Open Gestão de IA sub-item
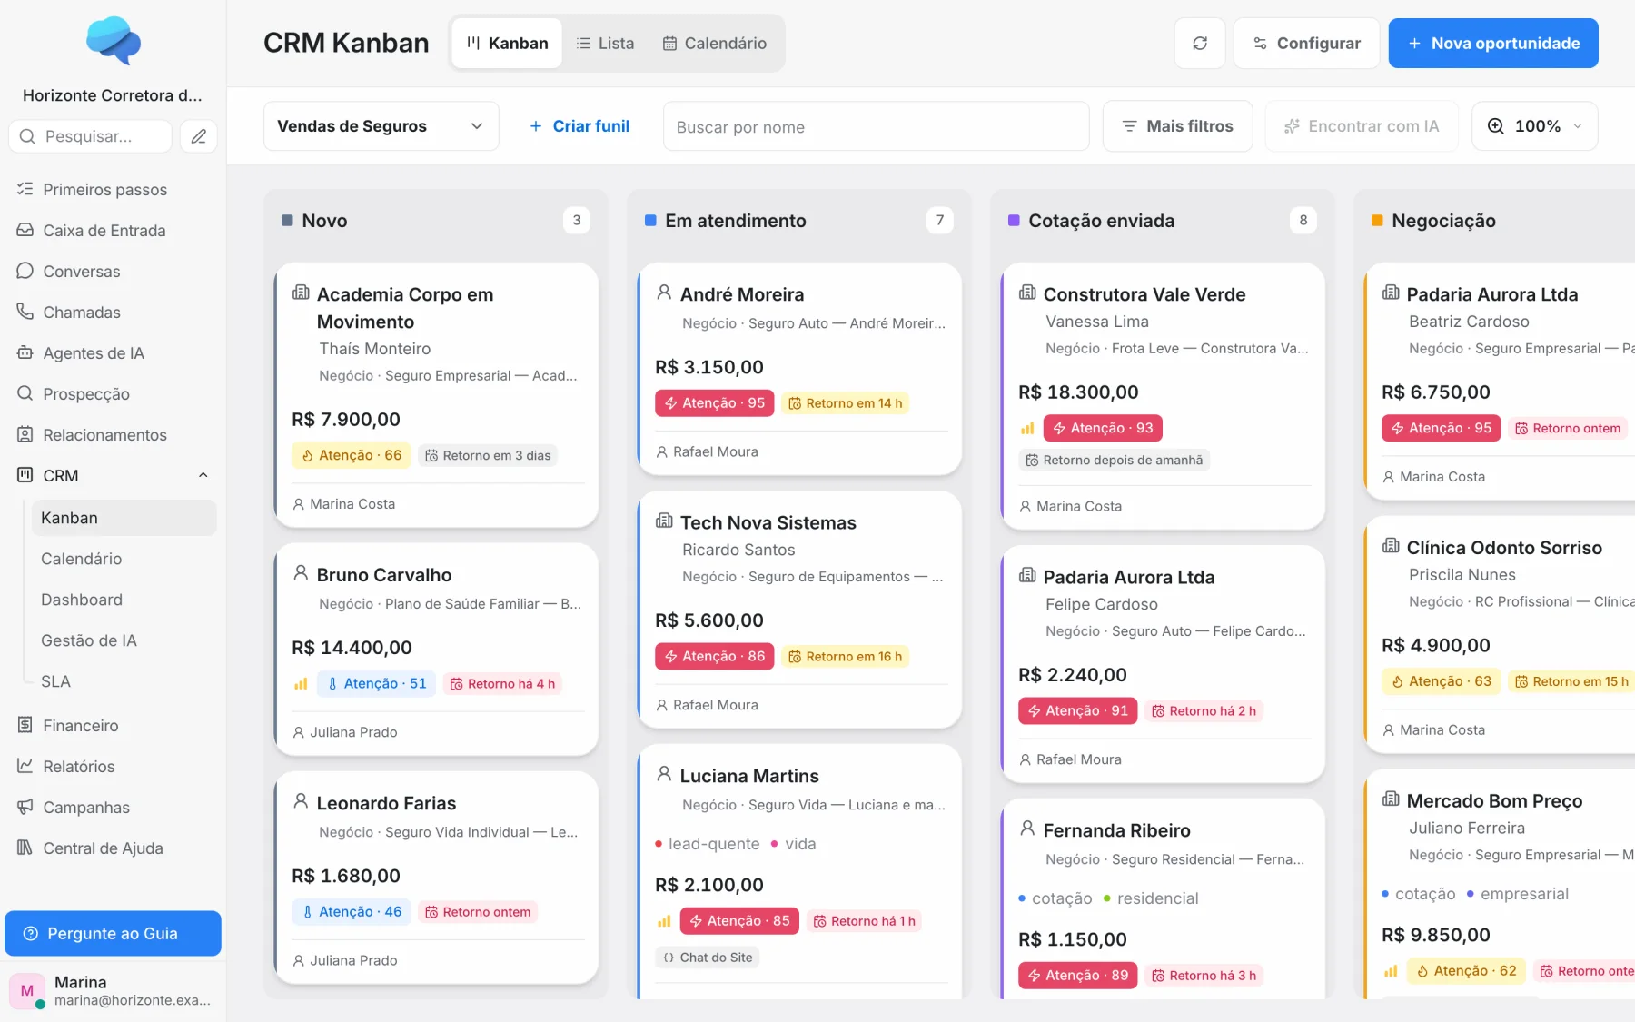This screenshot has width=1635, height=1022. tap(124, 640)
